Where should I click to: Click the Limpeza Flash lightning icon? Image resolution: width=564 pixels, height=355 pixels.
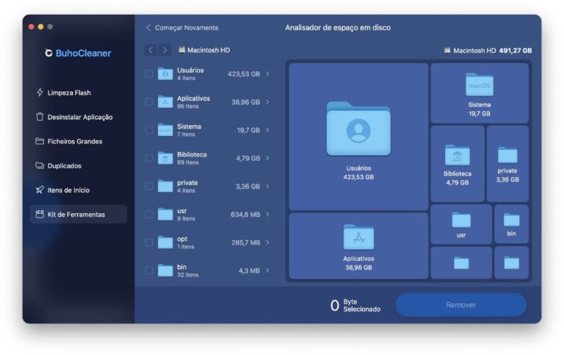tap(40, 93)
